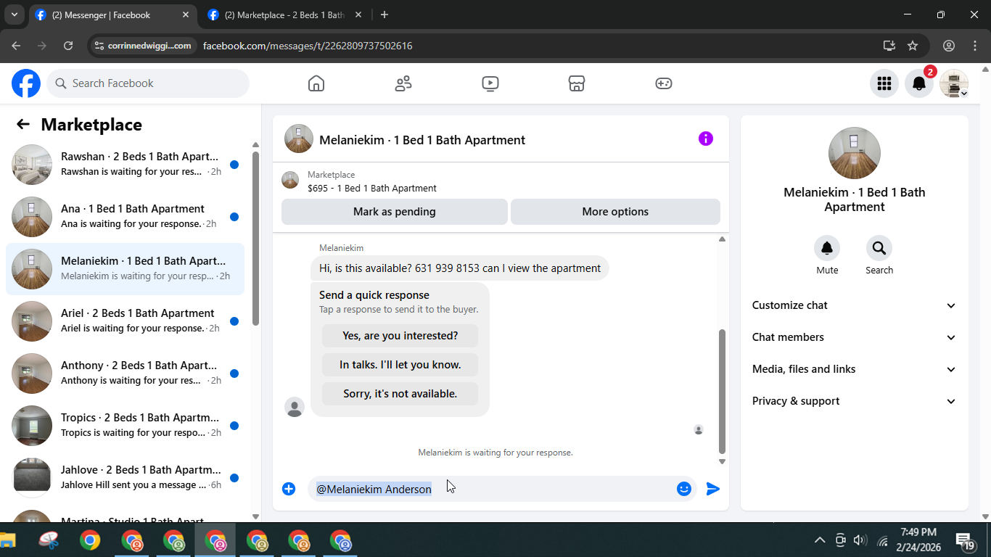Open the Friends icon in top navigation
The height and width of the screenshot is (557, 991).
[403, 83]
